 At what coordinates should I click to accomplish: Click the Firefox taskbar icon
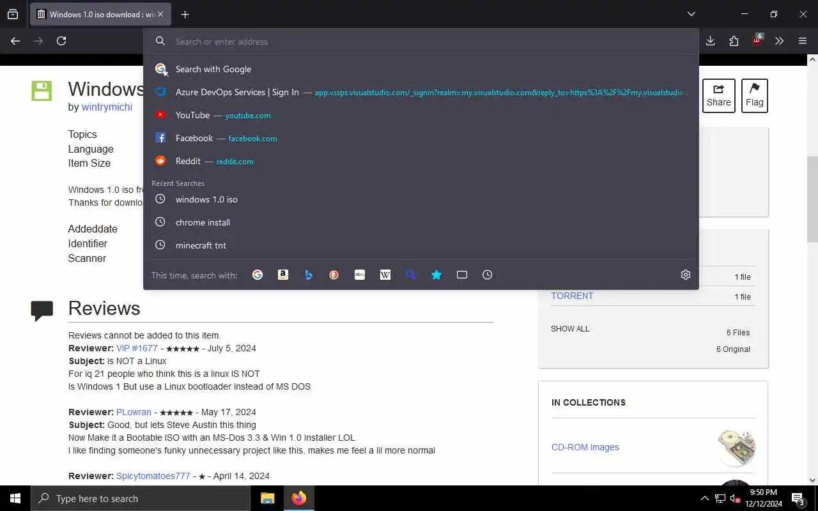click(299, 498)
